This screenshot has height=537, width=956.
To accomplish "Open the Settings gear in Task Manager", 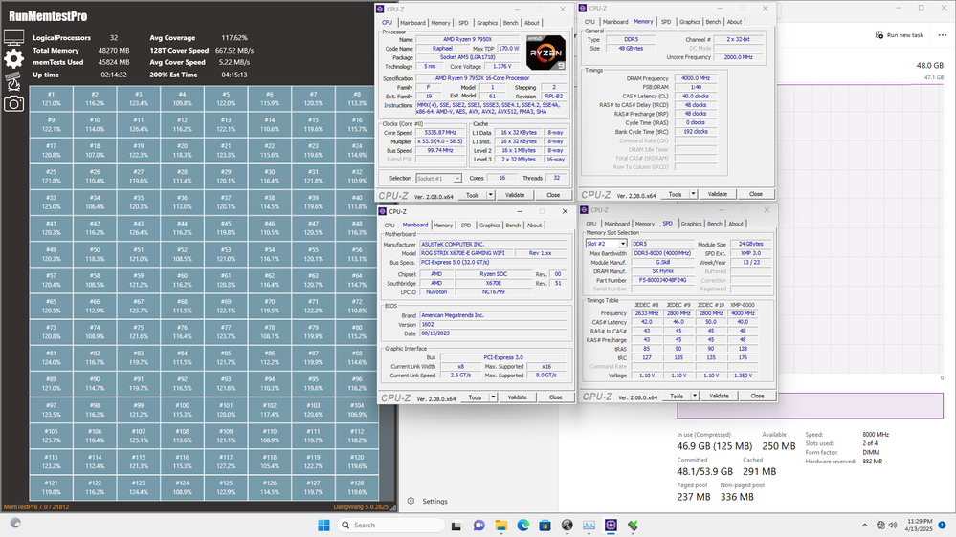I will [411, 501].
